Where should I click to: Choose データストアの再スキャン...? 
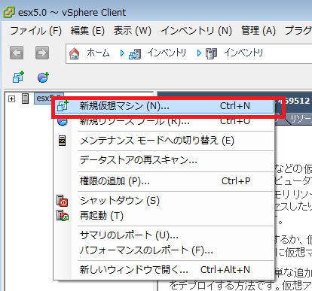[164, 160]
